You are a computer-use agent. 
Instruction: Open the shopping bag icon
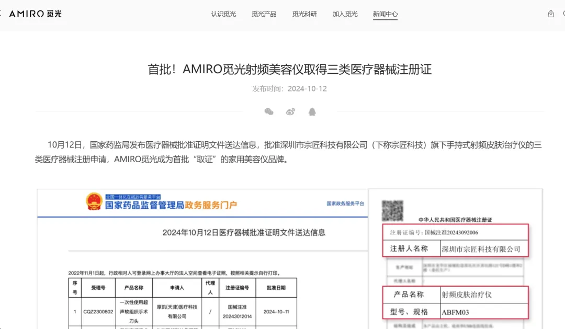[550, 14]
